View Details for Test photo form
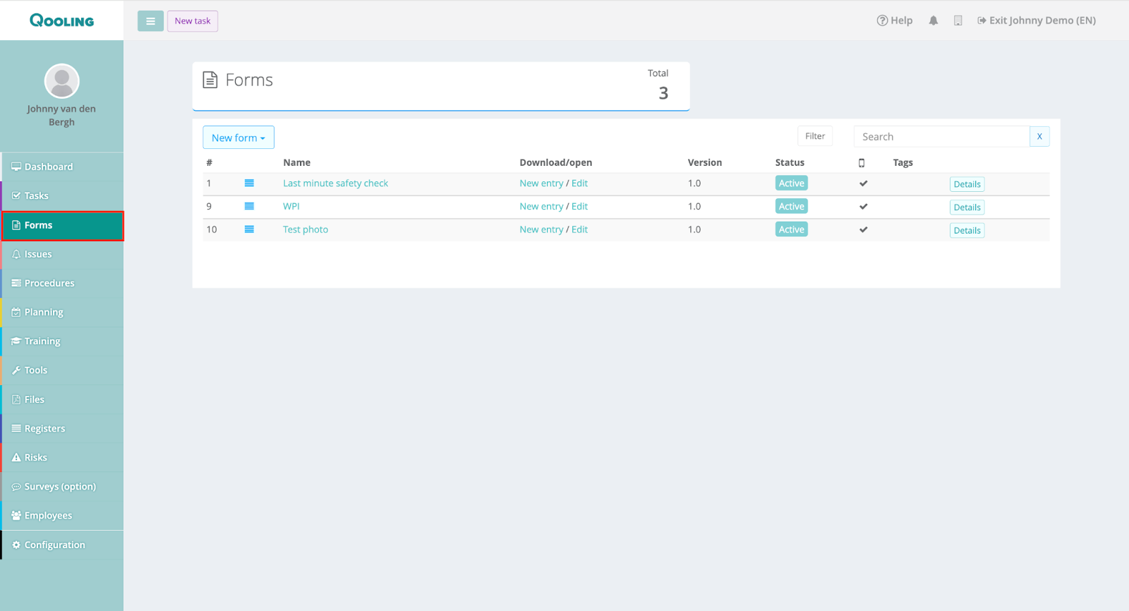This screenshot has width=1129, height=611. pos(967,231)
